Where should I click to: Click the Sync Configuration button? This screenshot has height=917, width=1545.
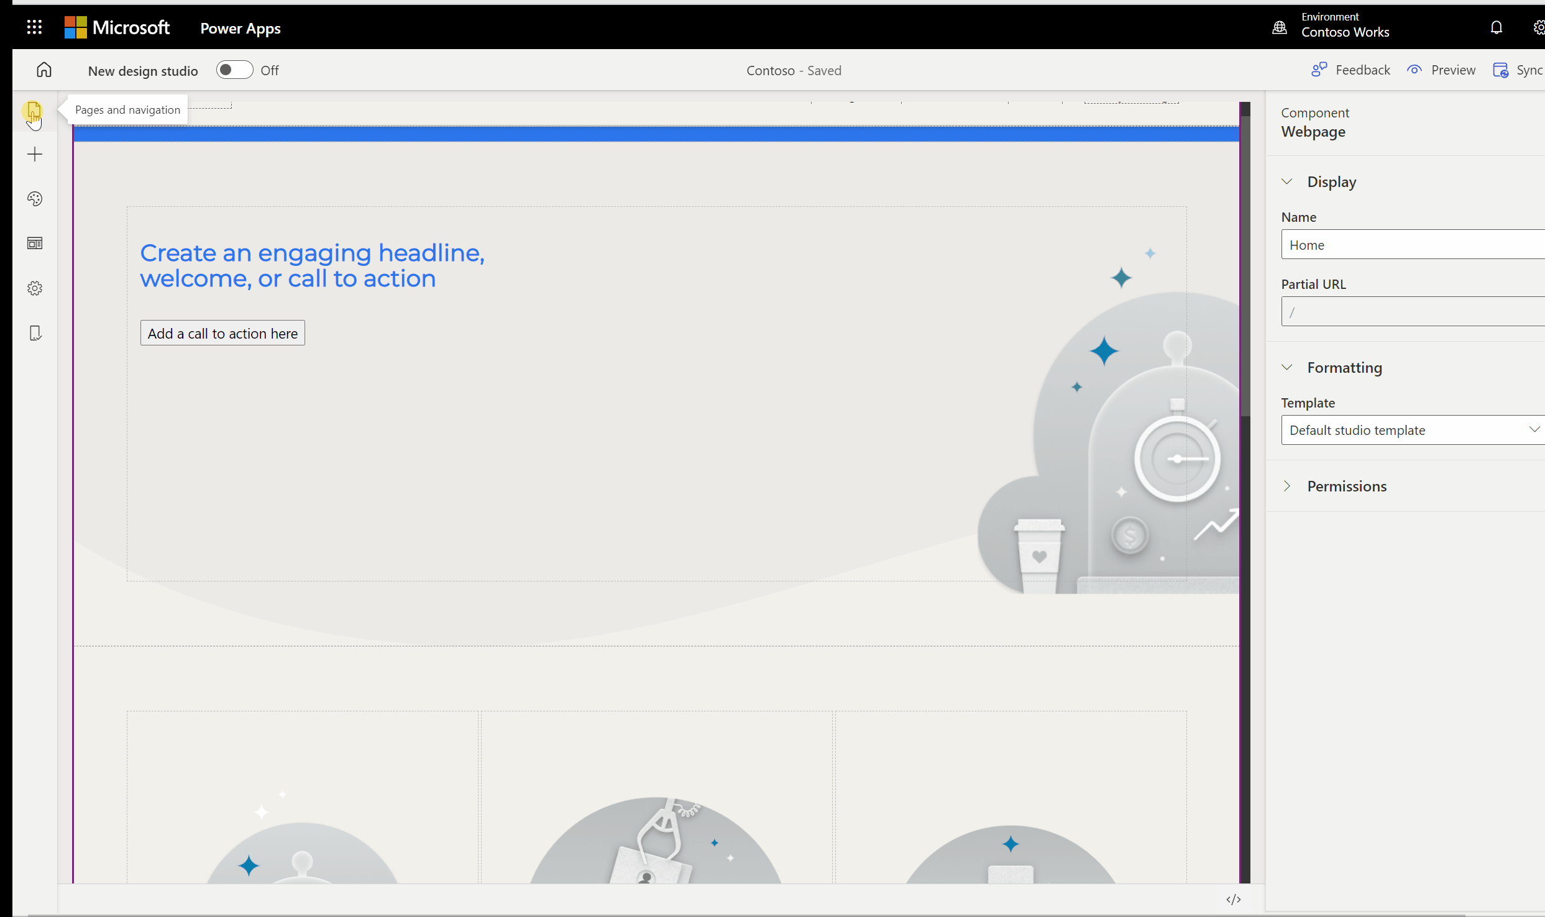coord(1518,70)
